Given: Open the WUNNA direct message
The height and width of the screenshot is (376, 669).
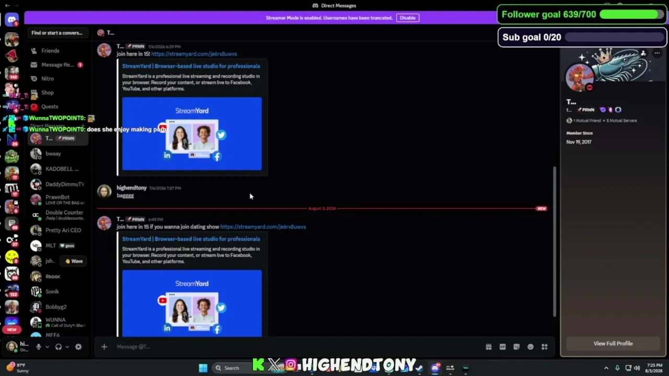Looking at the screenshot, I should pos(57,322).
